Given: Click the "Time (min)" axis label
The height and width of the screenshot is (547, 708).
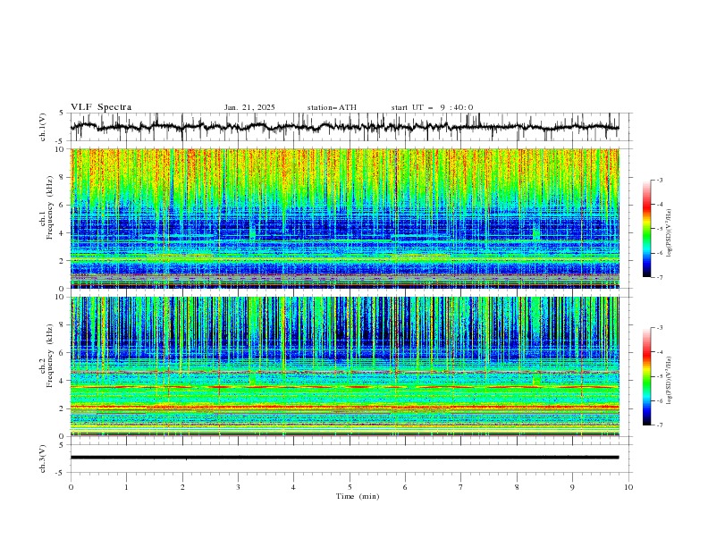Looking at the screenshot, I should point(358,496).
